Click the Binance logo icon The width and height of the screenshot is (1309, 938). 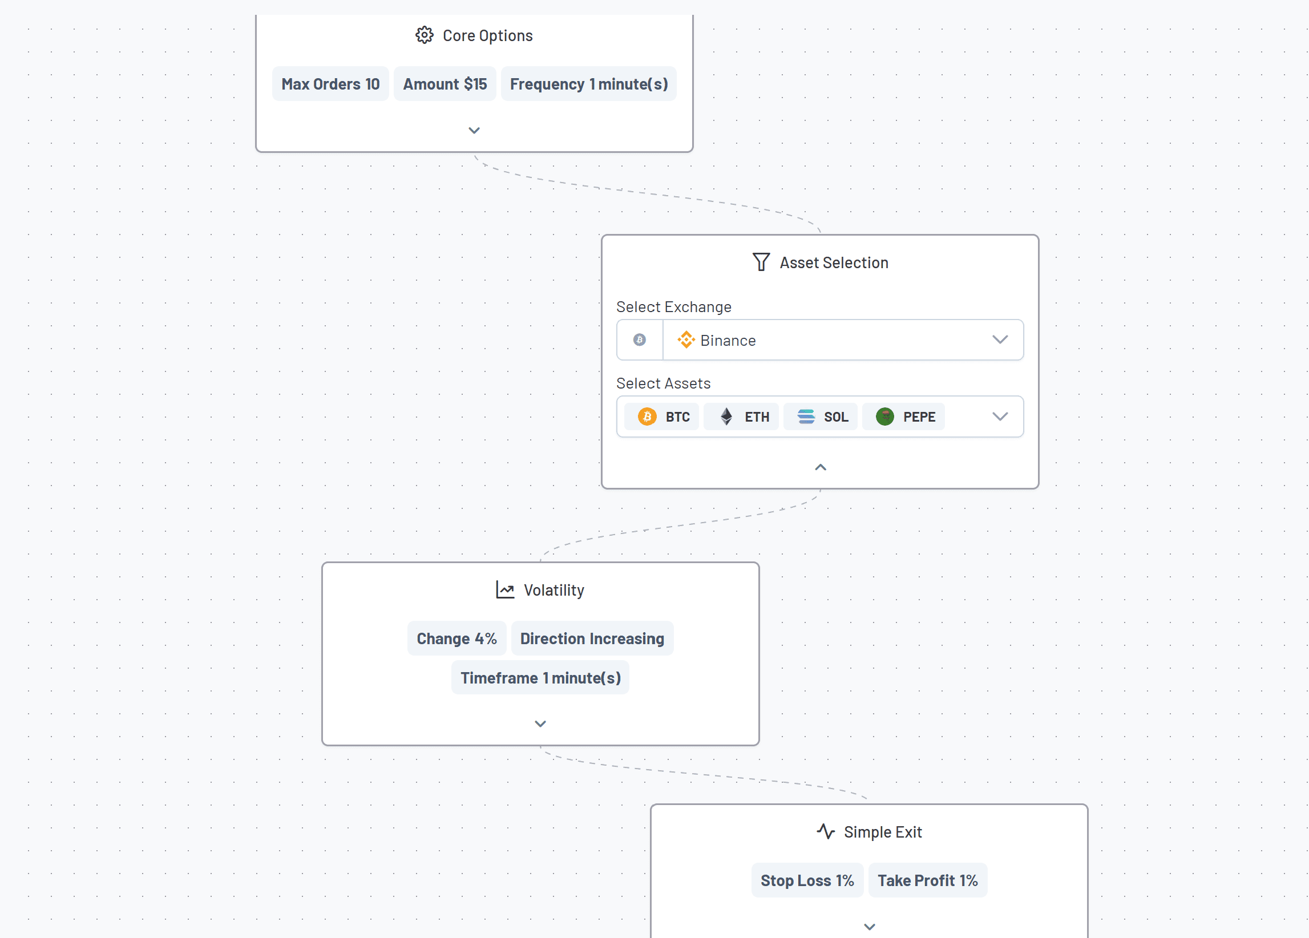[686, 340]
